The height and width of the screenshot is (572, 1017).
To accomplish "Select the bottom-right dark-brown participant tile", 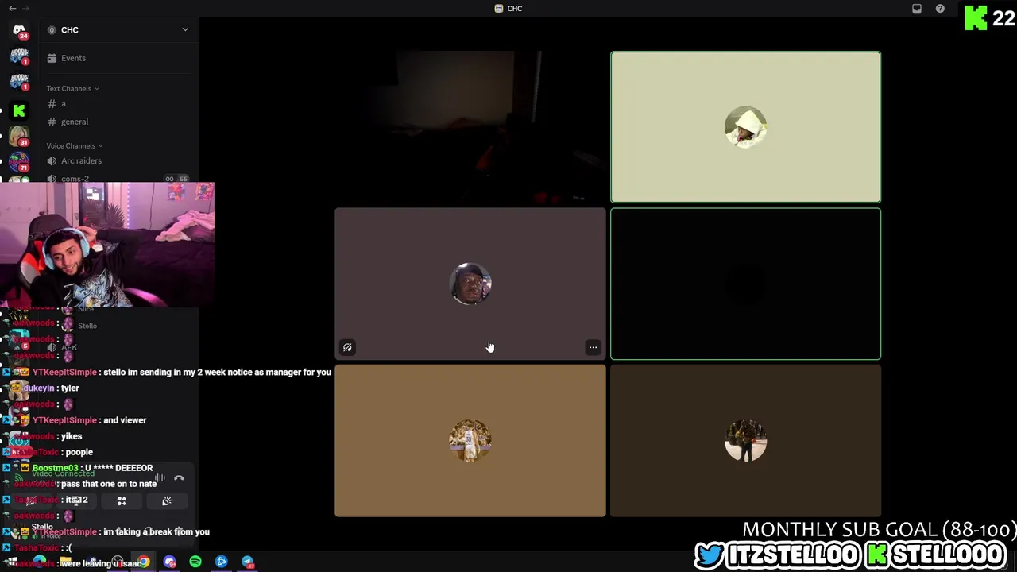I will 745,441.
